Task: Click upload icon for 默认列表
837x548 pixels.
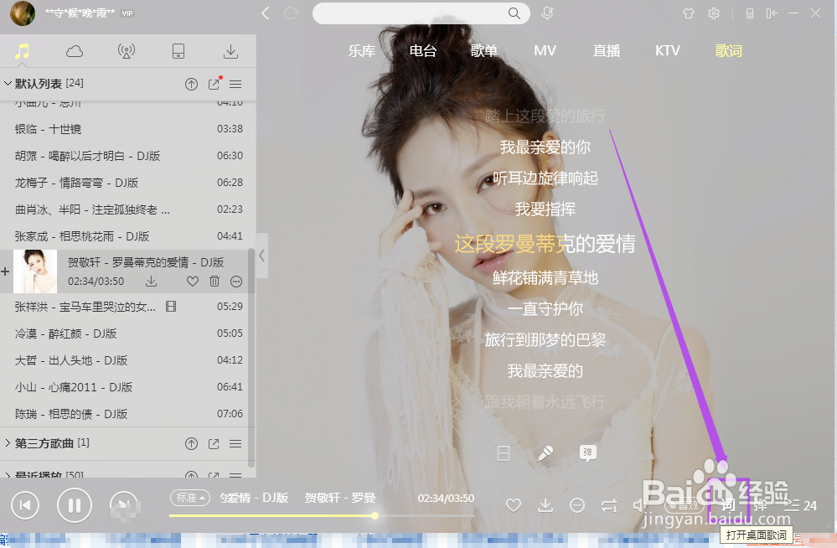Action: click(x=191, y=84)
